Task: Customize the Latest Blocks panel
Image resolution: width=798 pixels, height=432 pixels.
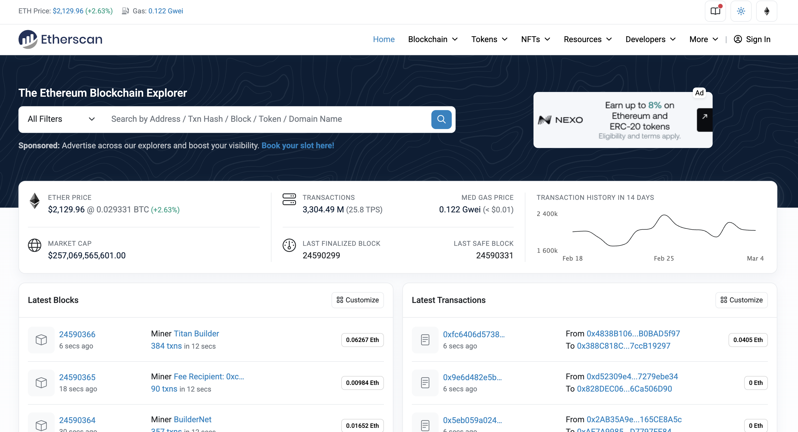Action: click(357, 300)
